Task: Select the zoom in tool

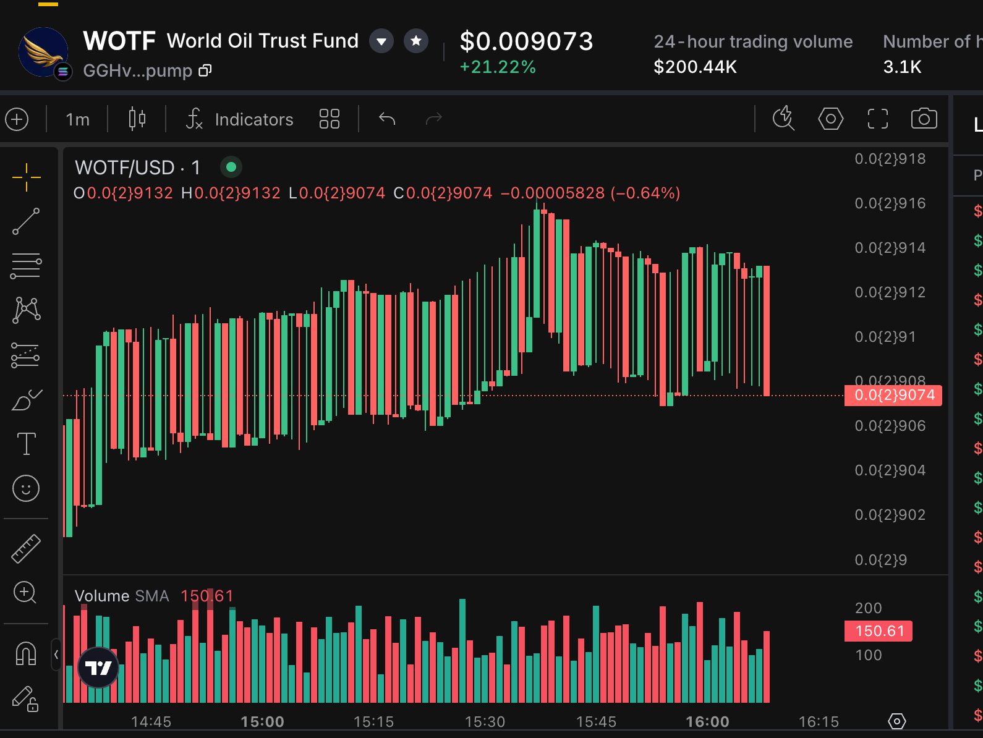Action: coord(25,593)
